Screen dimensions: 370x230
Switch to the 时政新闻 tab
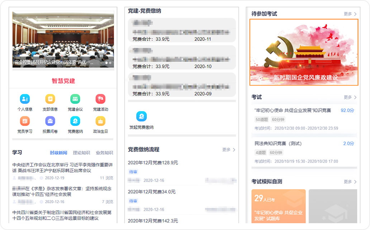click(58, 153)
